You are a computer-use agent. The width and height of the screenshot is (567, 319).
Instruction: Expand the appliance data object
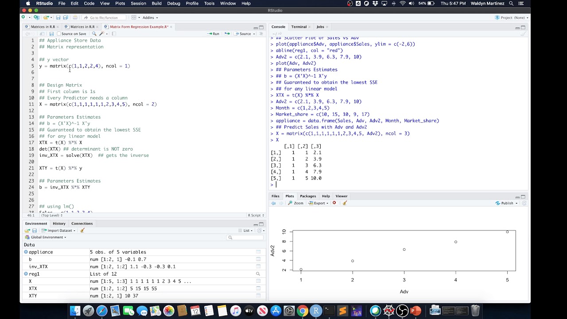[26, 252]
